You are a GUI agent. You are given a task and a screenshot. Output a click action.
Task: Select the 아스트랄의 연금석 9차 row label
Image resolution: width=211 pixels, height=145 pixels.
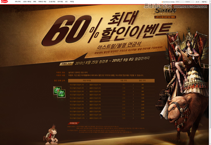[x=77, y=111]
